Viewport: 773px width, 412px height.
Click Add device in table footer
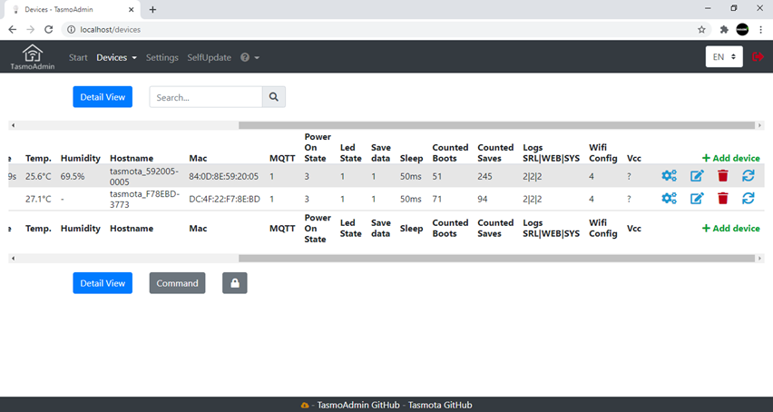(x=730, y=228)
